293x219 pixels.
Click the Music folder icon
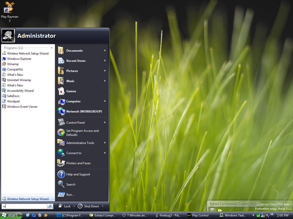pos(61,81)
